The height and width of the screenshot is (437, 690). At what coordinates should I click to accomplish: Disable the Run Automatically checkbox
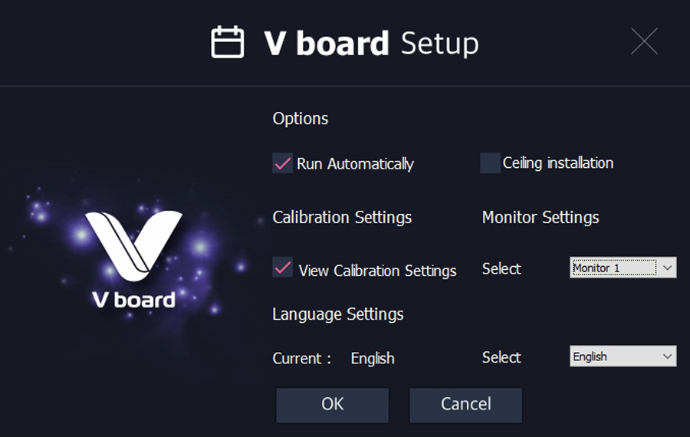click(282, 163)
